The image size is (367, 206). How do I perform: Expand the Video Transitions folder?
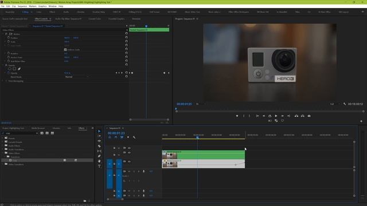click(x=3, y=164)
